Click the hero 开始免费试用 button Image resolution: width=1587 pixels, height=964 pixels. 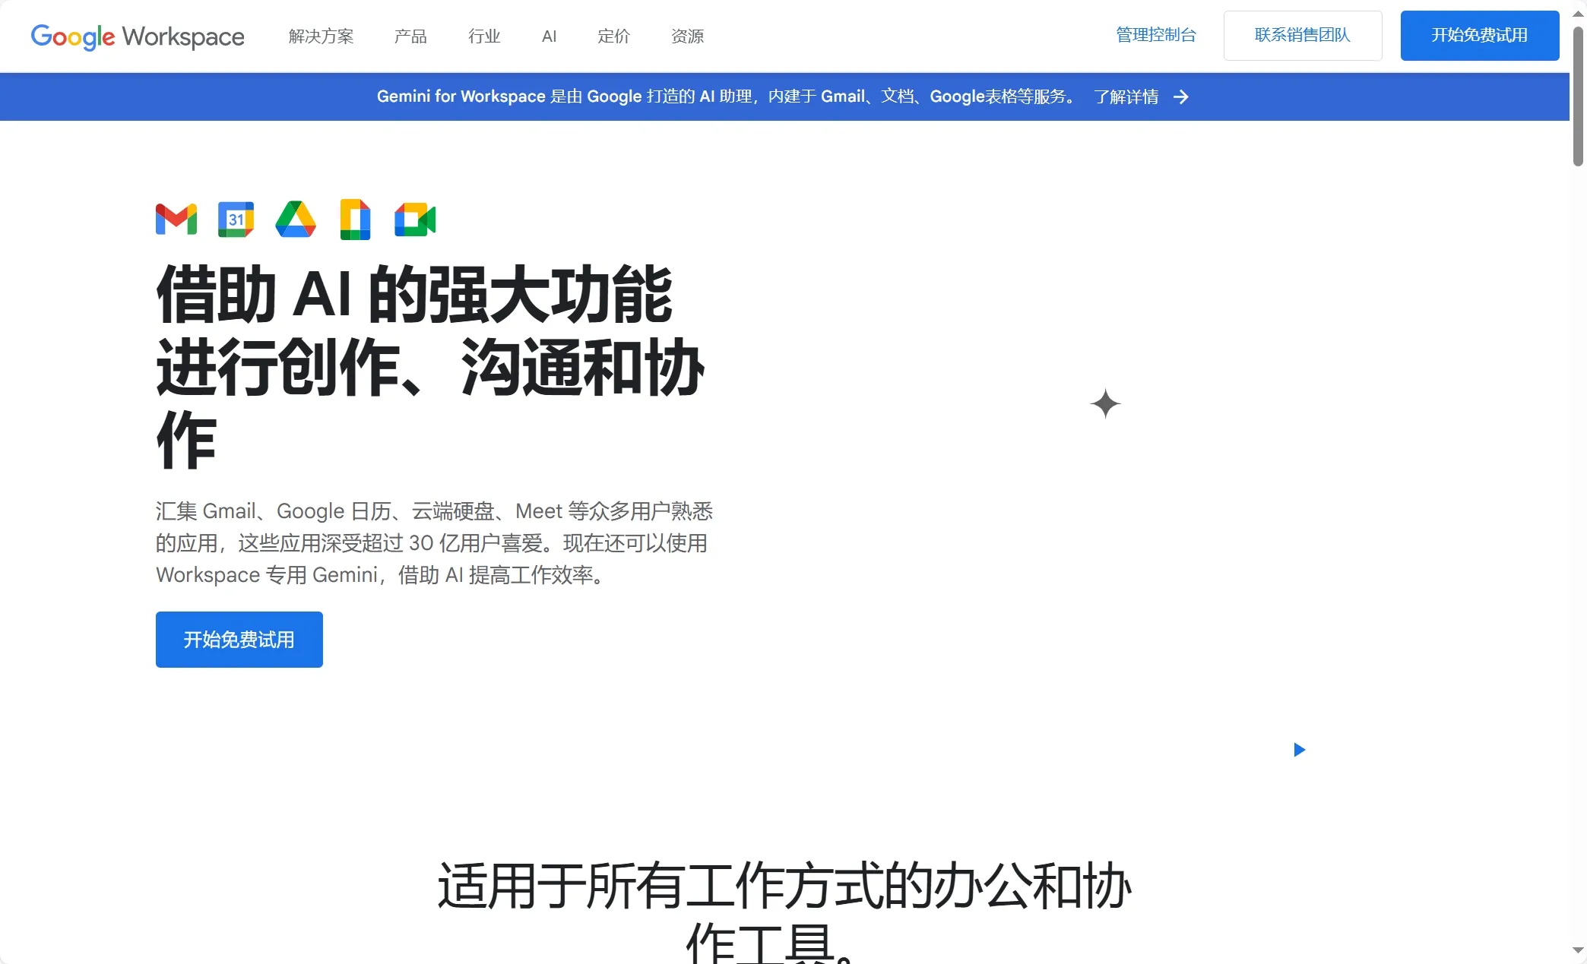click(x=239, y=640)
